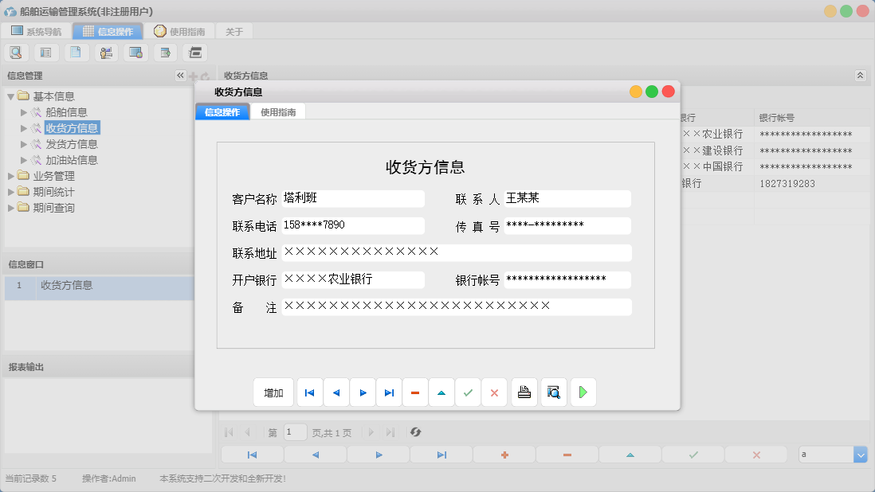Select the document/report icon in main toolbar
Viewport: 875px width, 492px height.
pos(76,52)
